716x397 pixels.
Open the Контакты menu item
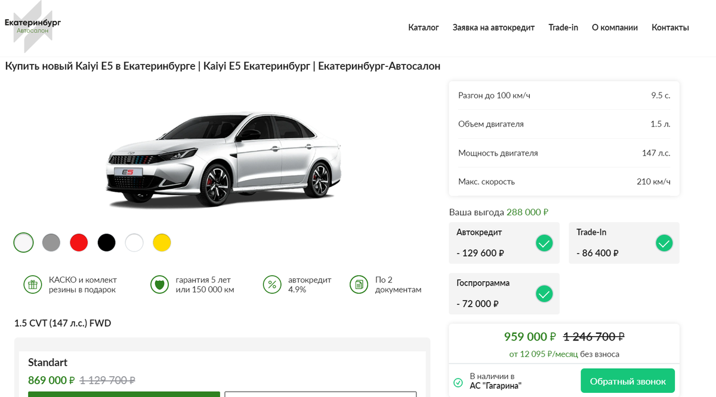(x=670, y=27)
